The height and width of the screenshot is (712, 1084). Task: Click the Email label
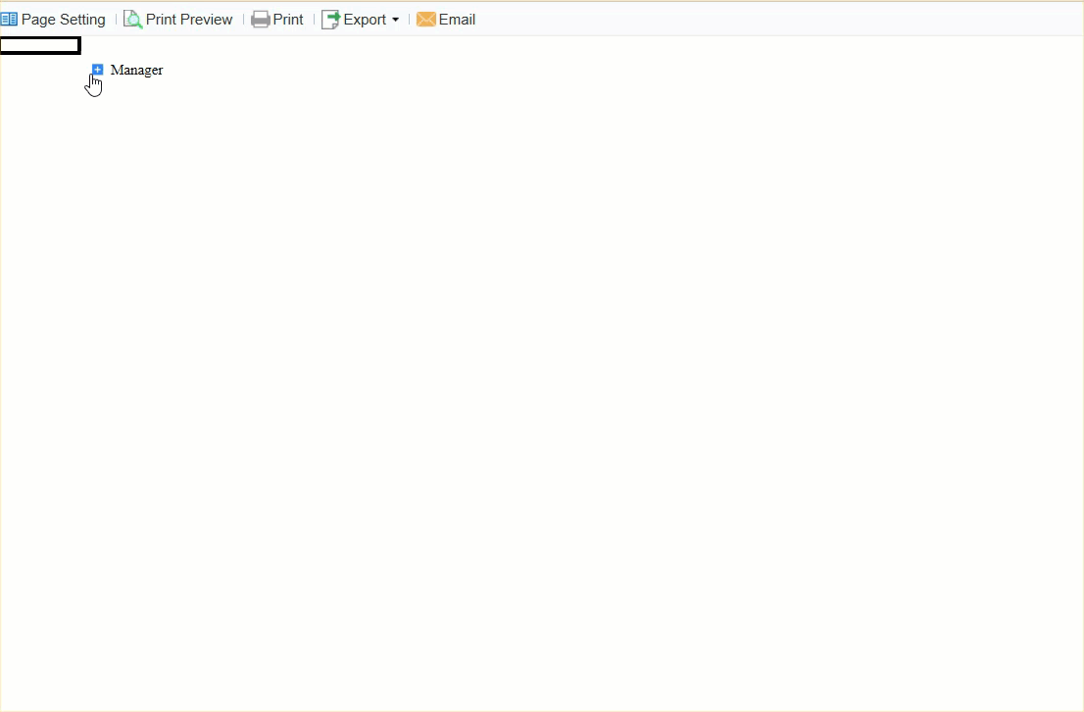tap(457, 19)
